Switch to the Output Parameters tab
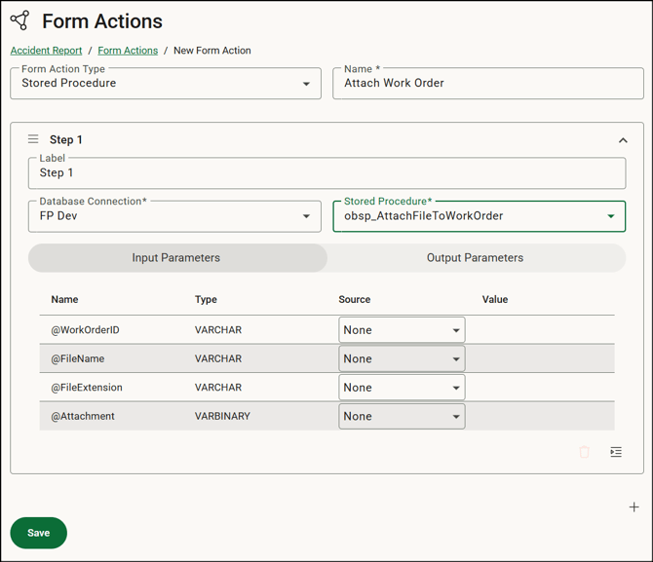The width and height of the screenshot is (653, 562). (475, 258)
